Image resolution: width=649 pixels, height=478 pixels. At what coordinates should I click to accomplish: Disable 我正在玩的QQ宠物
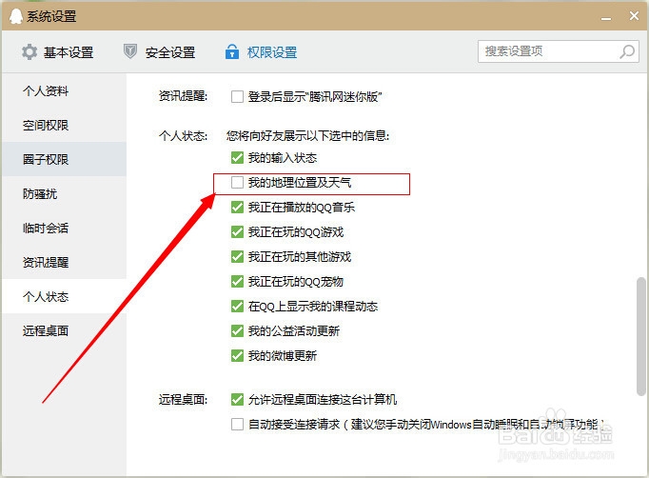237,282
